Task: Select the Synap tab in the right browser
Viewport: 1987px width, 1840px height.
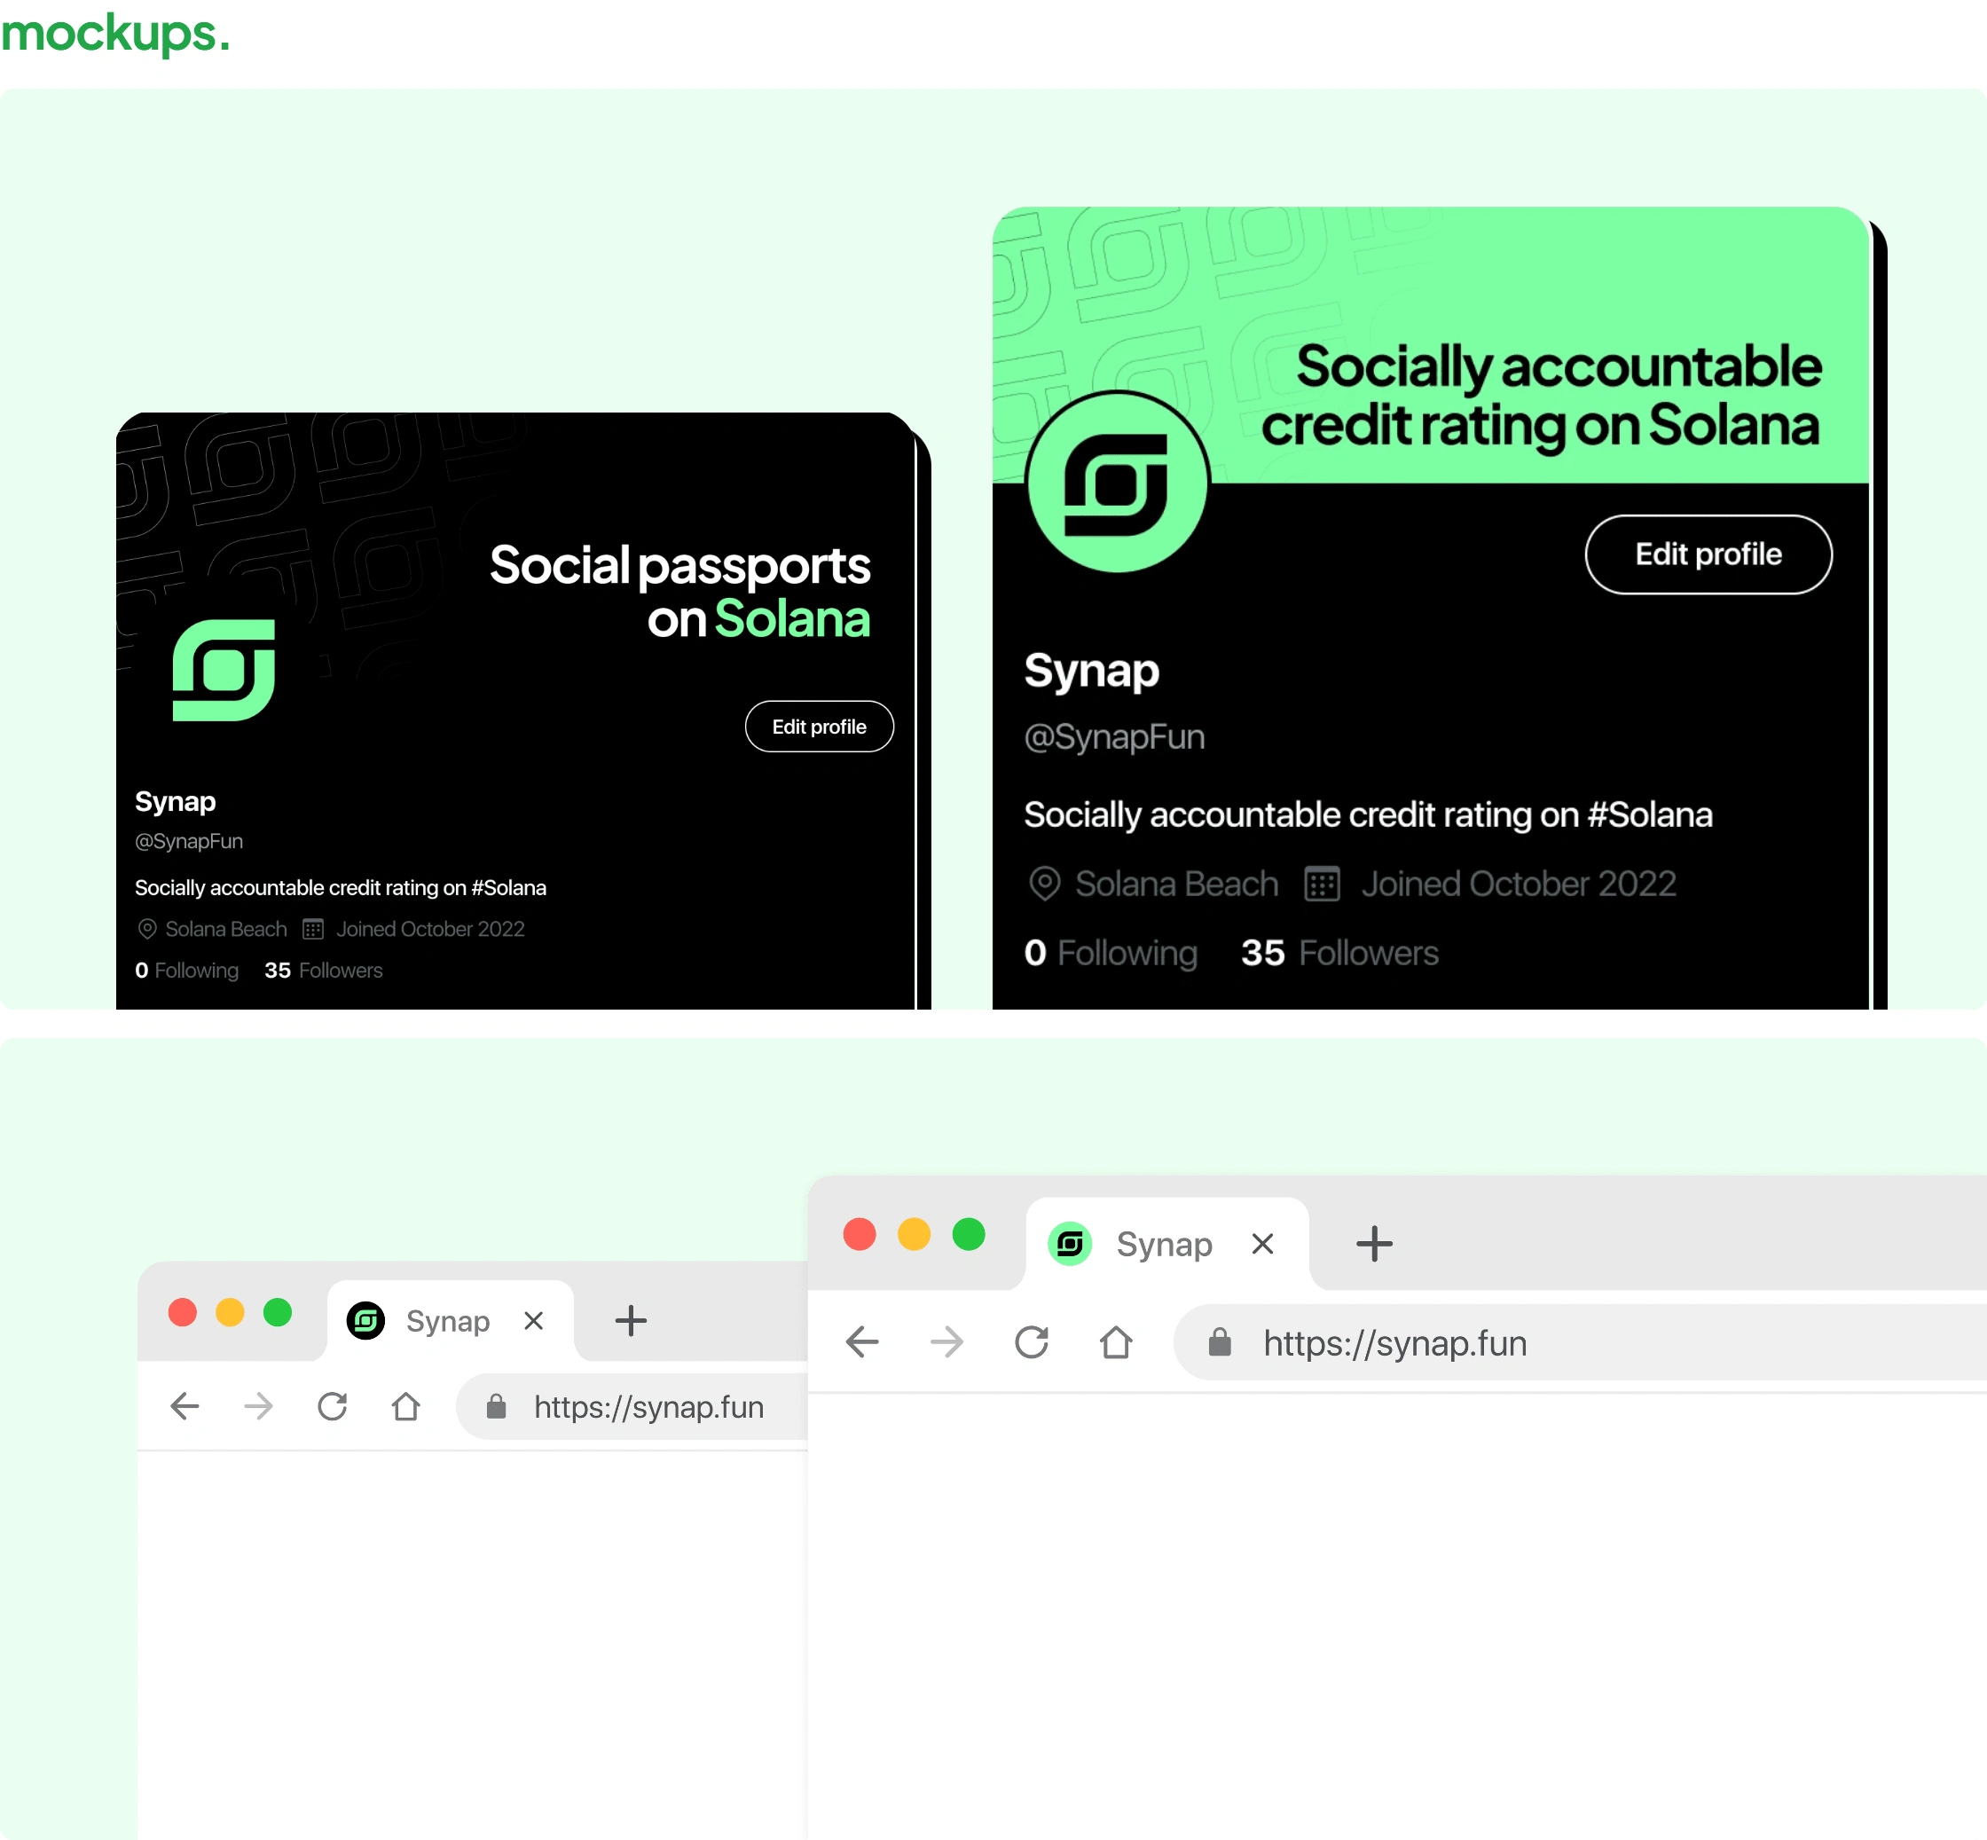Action: 1167,1245
